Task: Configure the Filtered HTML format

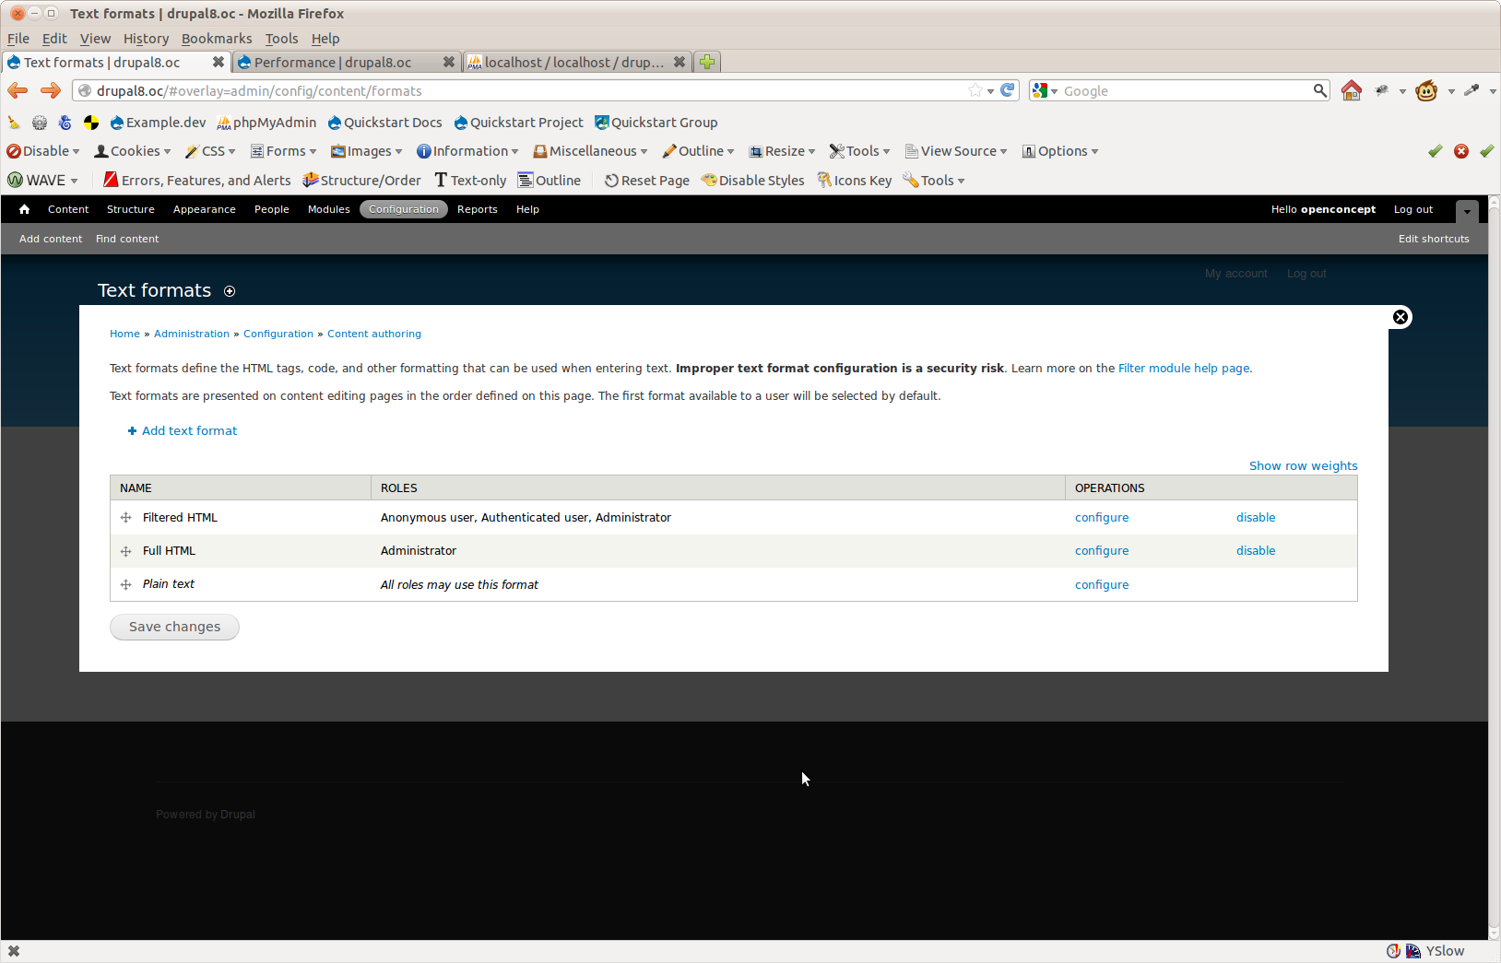Action: coord(1102,518)
